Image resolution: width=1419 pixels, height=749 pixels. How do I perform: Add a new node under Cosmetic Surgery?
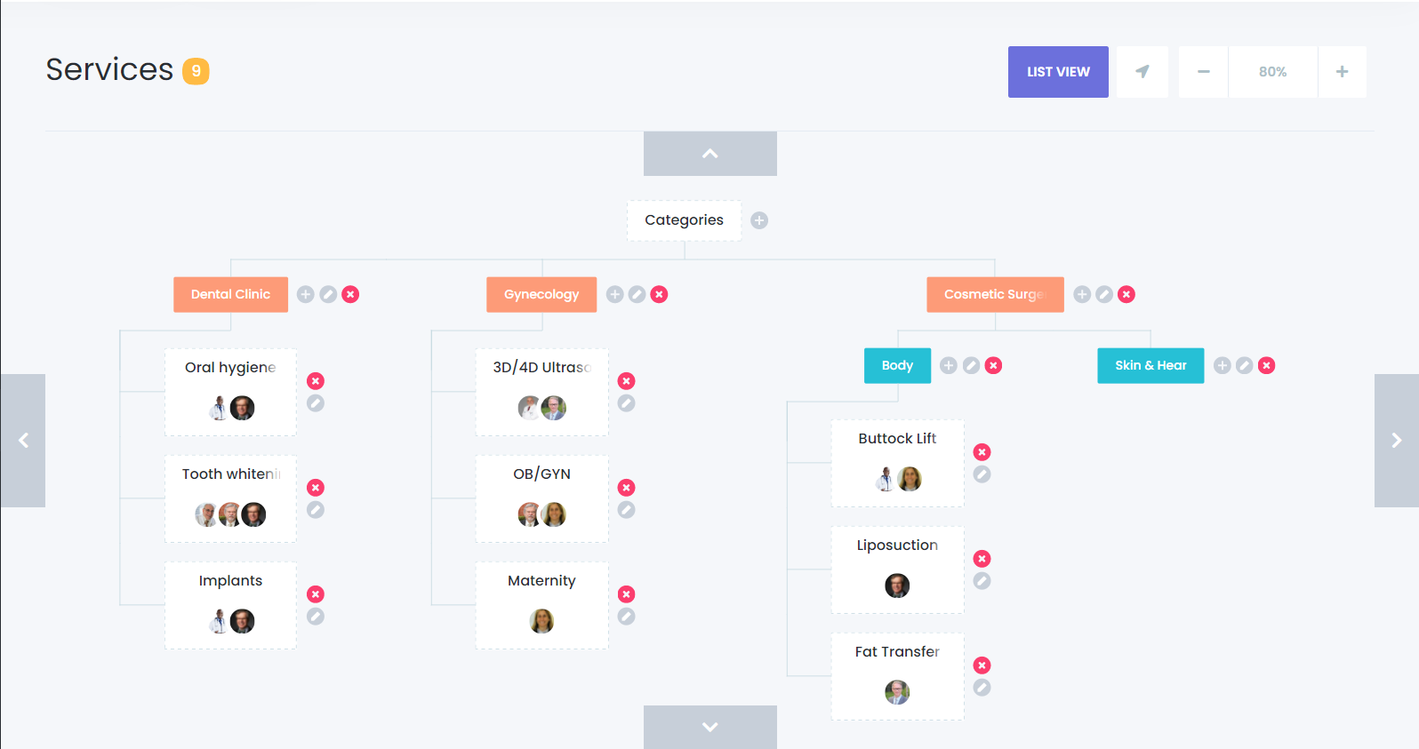point(1082,294)
